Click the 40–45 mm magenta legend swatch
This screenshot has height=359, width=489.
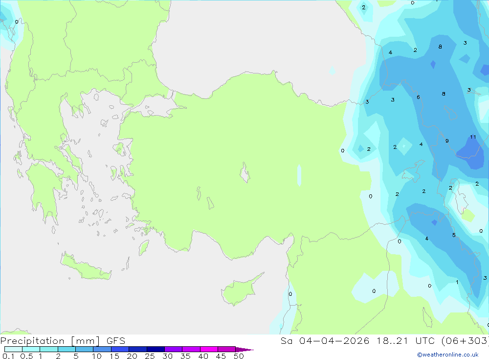point(209,349)
